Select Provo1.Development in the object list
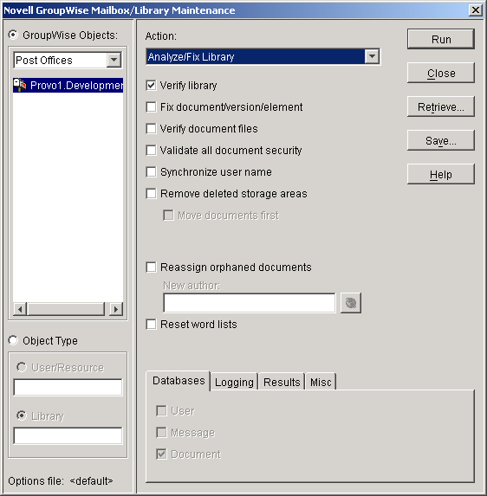The image size is (487, 496). (68, 85)
